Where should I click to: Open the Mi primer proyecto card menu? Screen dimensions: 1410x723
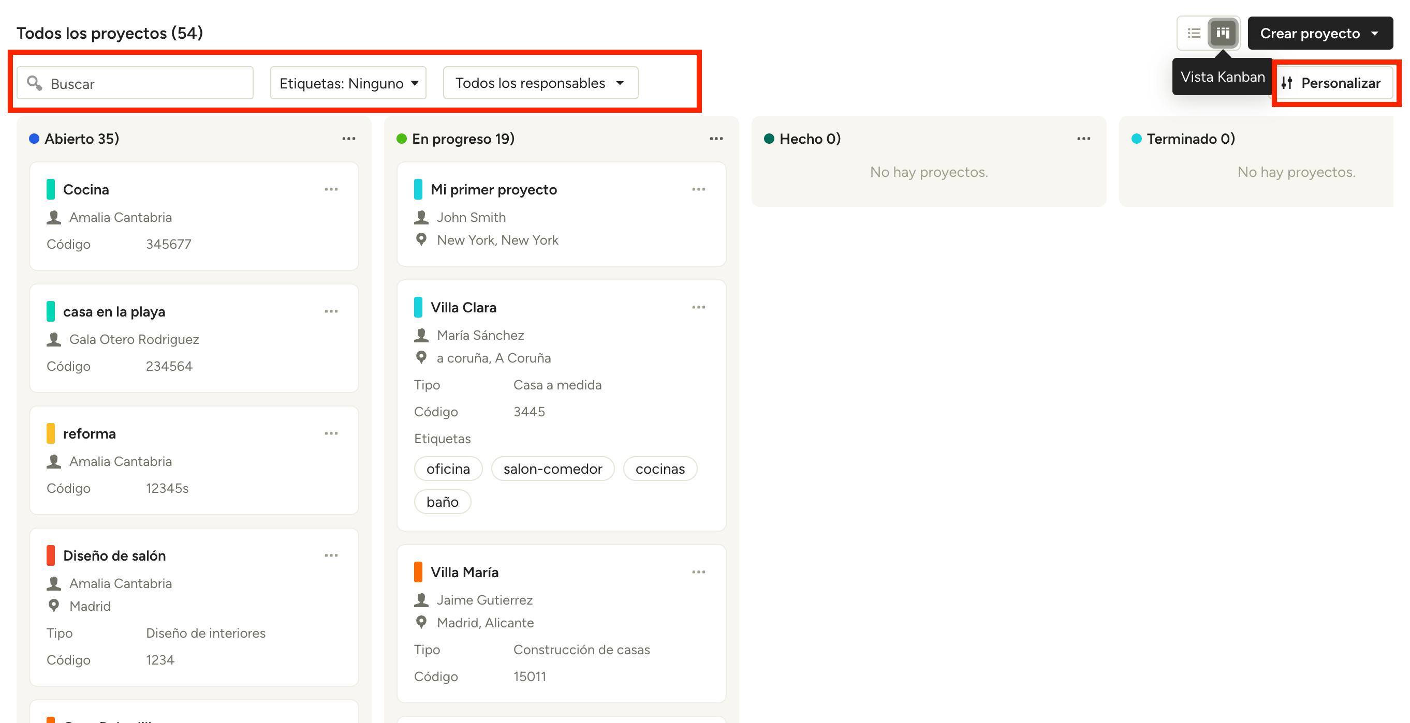(x=698, y=189)
